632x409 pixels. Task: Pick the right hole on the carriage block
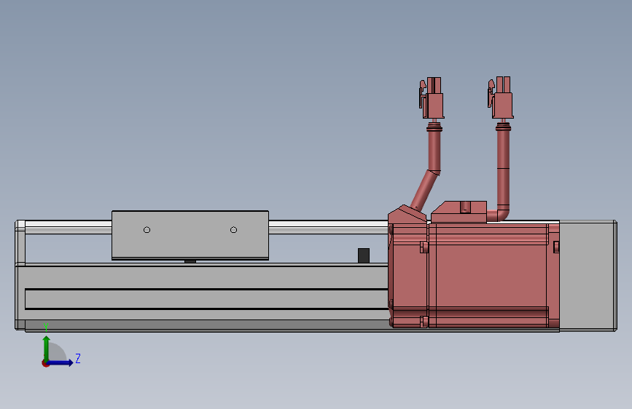(x=233, y=230)
